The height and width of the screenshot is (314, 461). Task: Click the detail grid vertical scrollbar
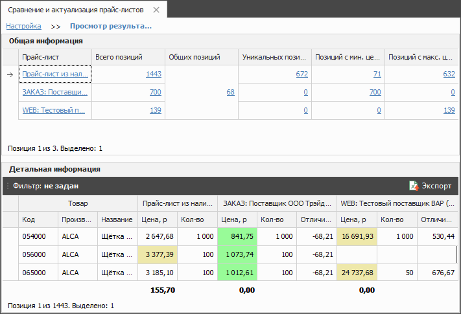(x=456, y=254)
